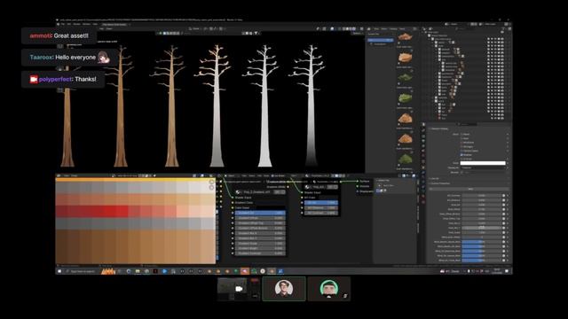Expand the Line Art panel
The height and width of the screenshot is (319, 568).
coord(434,178)
